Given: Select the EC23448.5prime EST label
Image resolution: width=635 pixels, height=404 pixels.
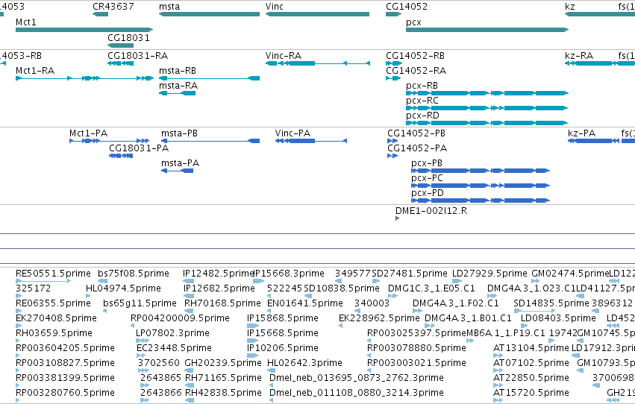Looking at the screenshot, I should (174, 348).
